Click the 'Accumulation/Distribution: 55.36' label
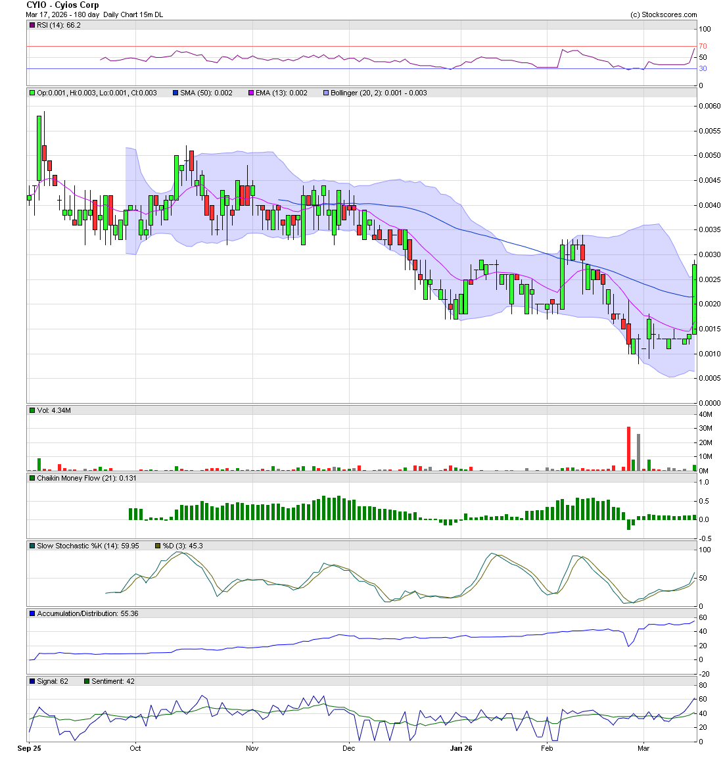Viewport: 723px width, 762px height. (88, 614)
